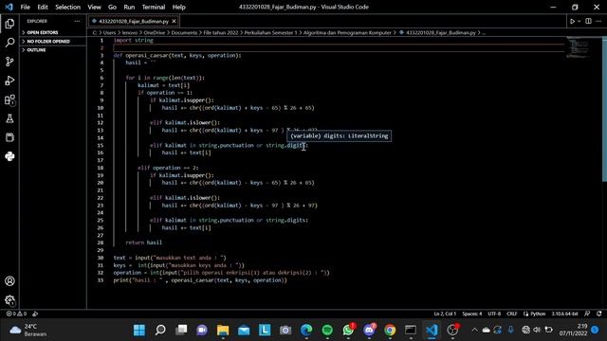The width and height of the screenshot is (607, 341).
Task: Open the Source Control view
Action: (x=9, y=62)
